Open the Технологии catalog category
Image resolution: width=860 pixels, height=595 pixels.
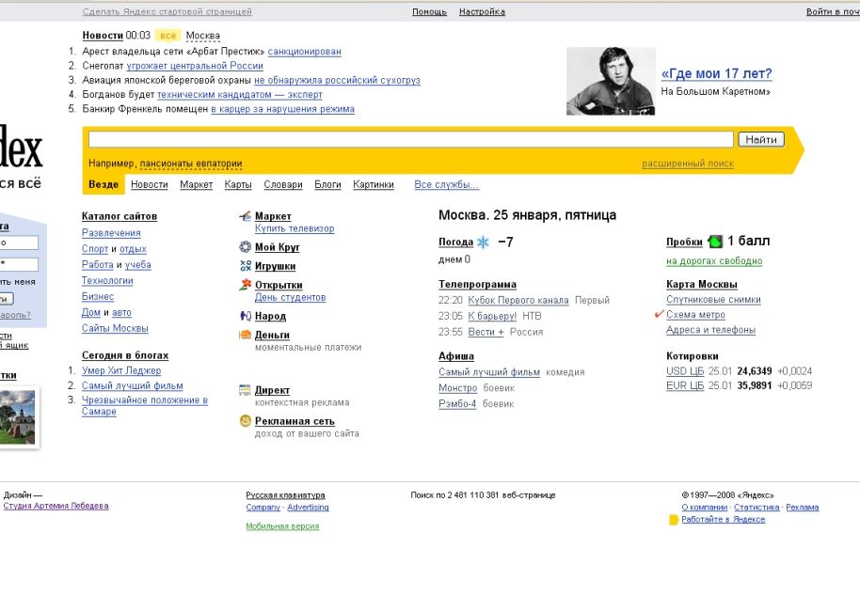coord(107,280)
